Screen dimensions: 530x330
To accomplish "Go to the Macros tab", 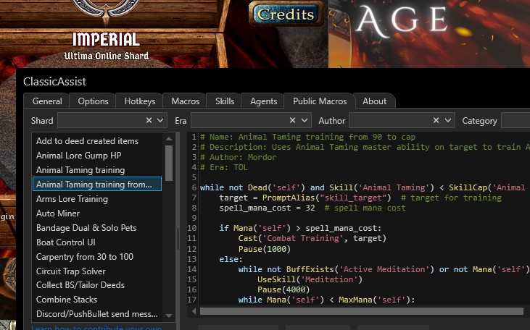I will (x=185, y=101).
